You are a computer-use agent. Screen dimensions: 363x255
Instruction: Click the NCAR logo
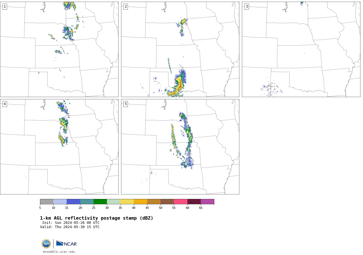click(x=66, y=243)
